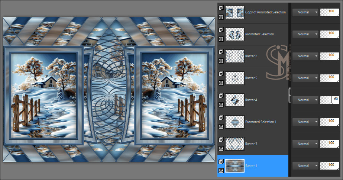
Task: Click the layer type icon of Raster 4
Action: click(x=221, y=95)
